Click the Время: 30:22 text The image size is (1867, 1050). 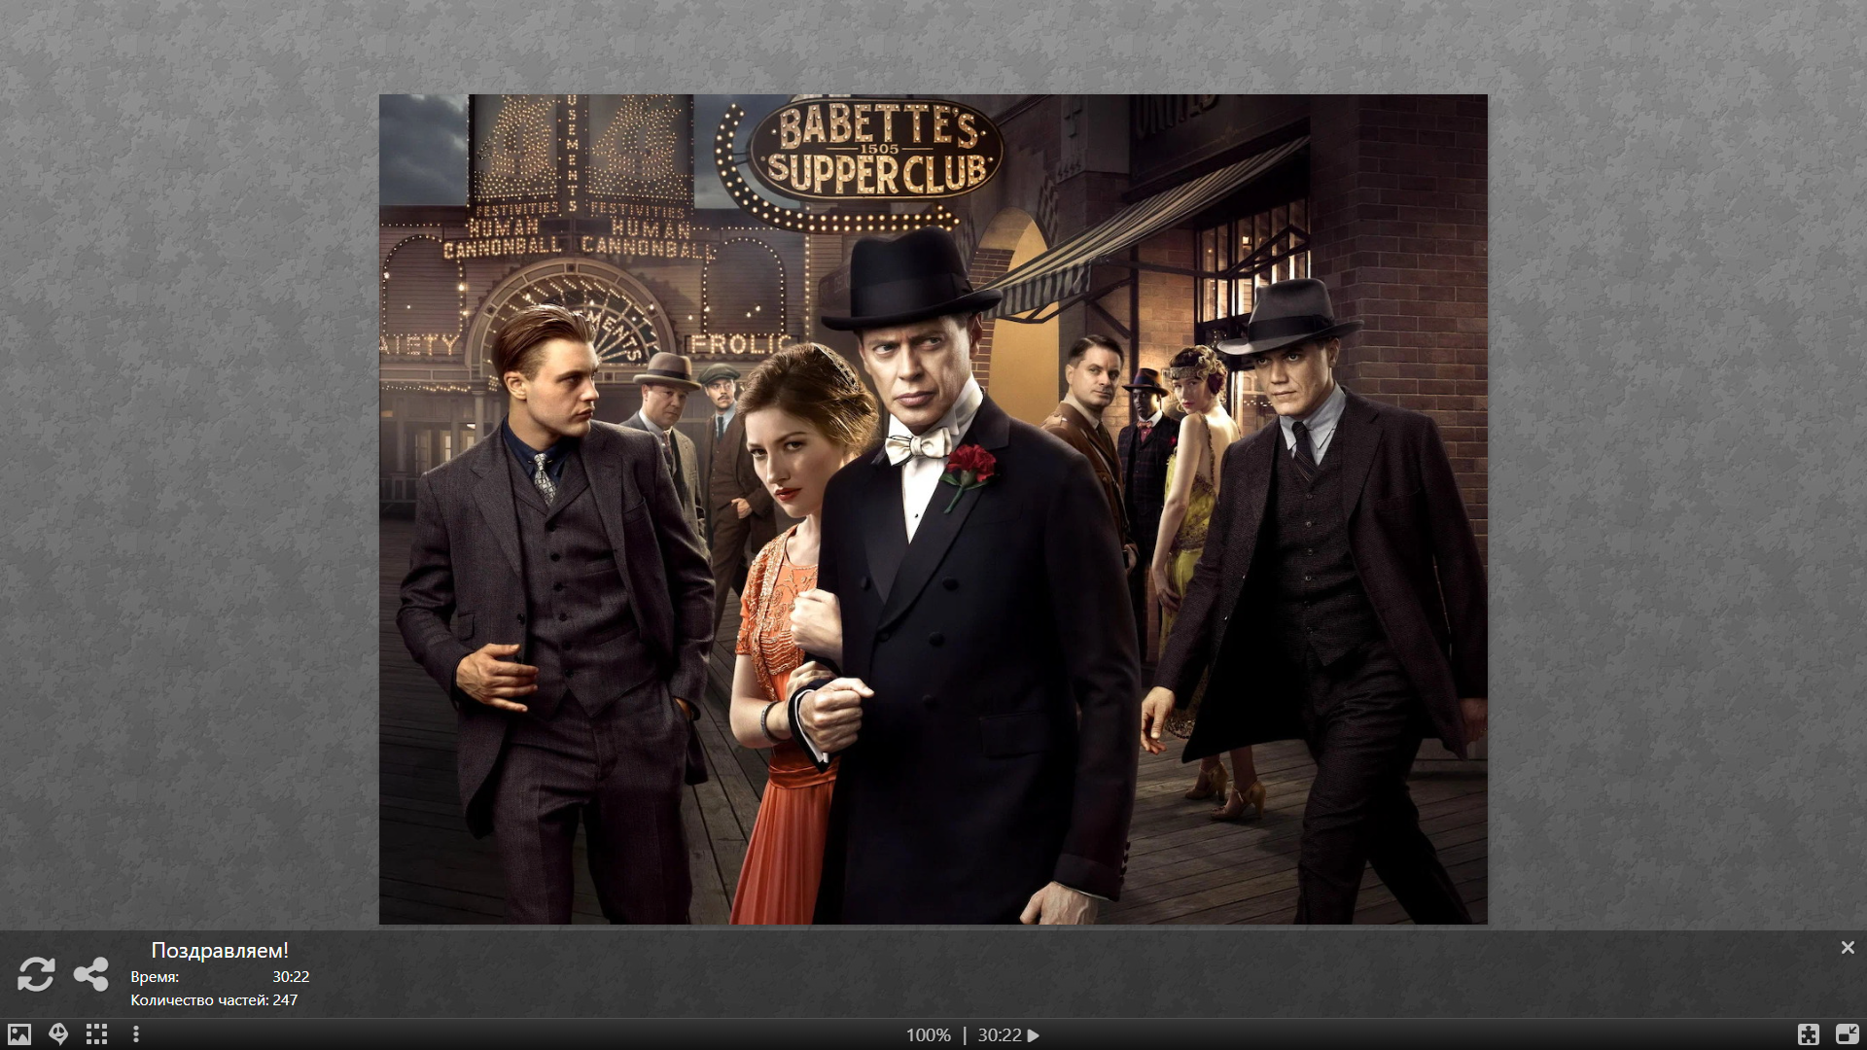(x=220, y=976)
